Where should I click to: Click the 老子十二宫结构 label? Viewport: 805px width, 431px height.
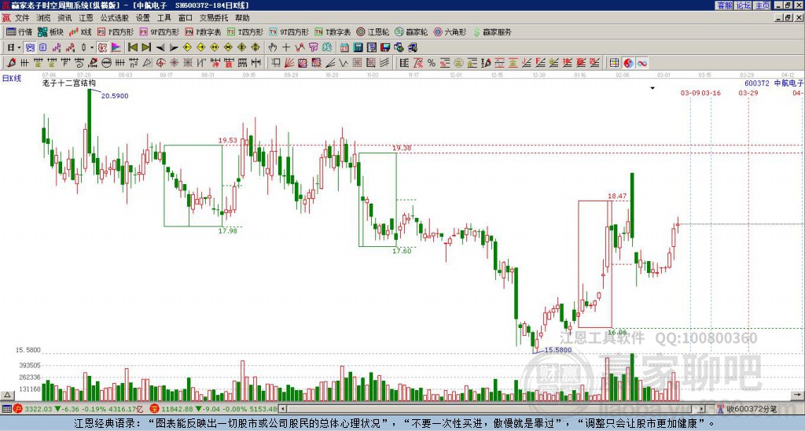point(69,83)
